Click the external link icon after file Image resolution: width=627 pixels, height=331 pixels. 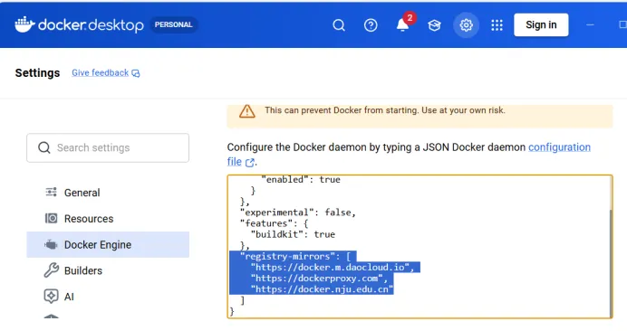250,163
